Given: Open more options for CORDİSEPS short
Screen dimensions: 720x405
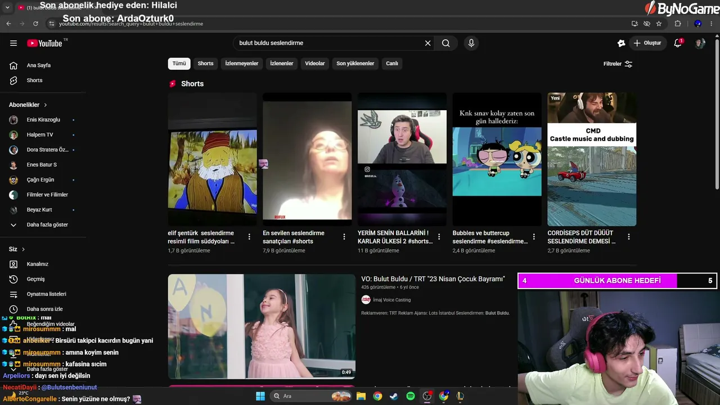Looking at the screenshot, I should click(629, 237).
